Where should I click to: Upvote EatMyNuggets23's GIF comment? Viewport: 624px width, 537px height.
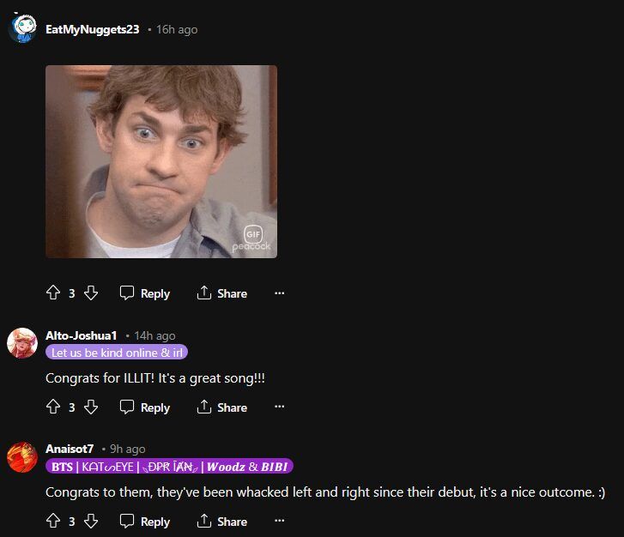53,293
